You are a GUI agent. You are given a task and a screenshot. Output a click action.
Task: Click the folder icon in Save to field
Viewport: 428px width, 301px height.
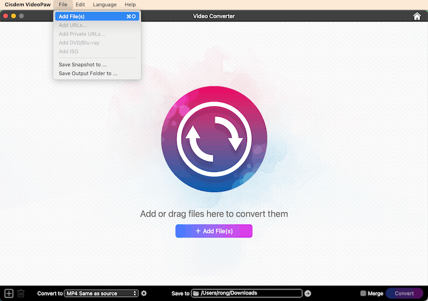tap(196, 294)
